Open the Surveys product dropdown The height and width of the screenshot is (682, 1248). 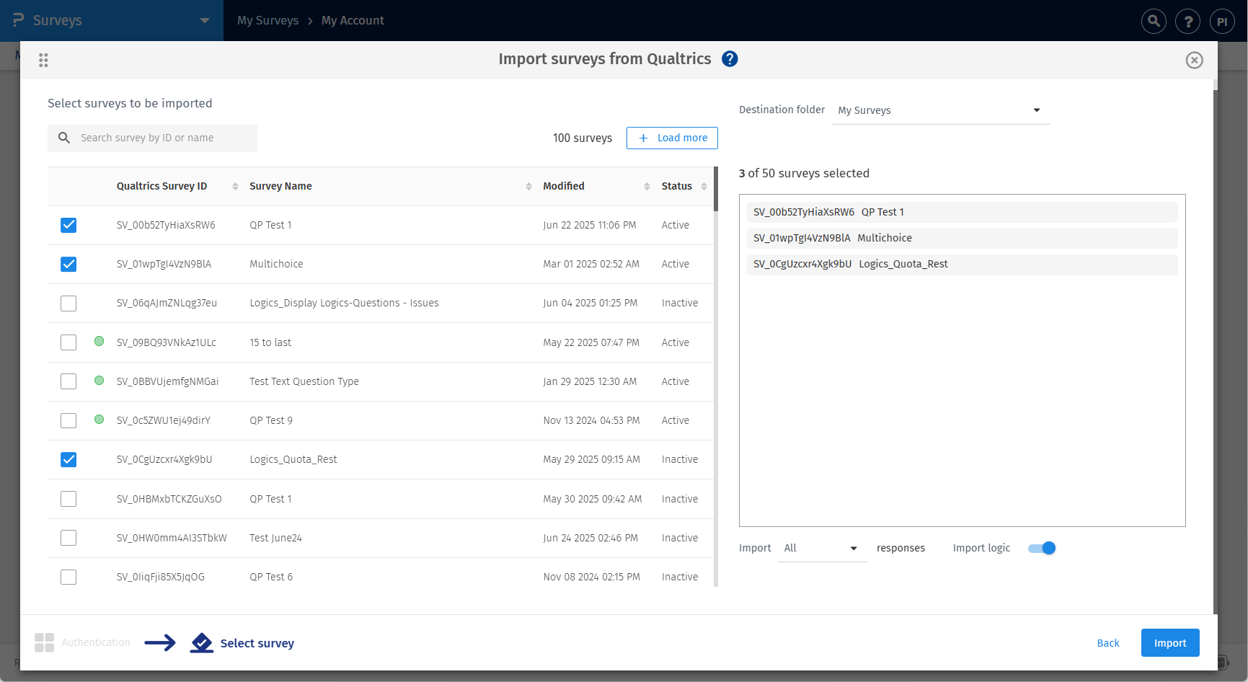coord(112,20)
